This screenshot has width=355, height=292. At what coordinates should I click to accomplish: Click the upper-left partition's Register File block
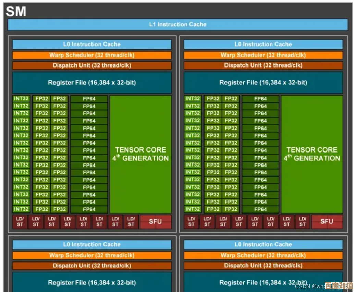[92, 83]
